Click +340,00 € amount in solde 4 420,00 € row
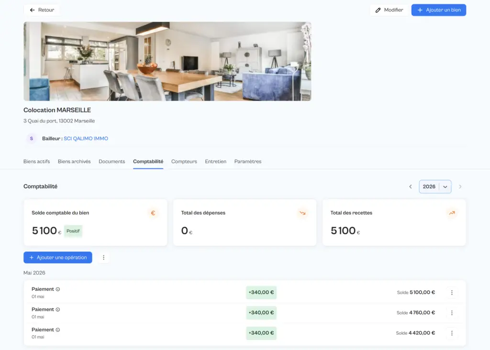Screen dimensions: 490x350 coord(261,333)
